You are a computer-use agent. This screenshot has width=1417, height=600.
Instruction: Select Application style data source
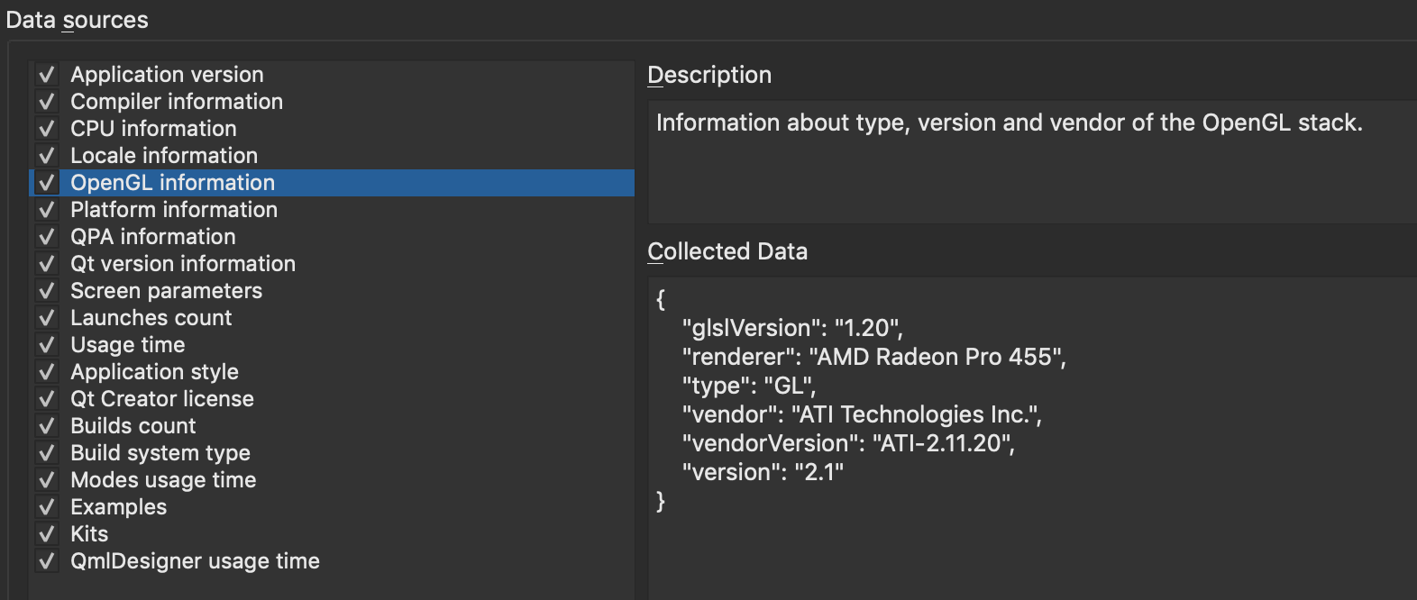coord(155,372)
